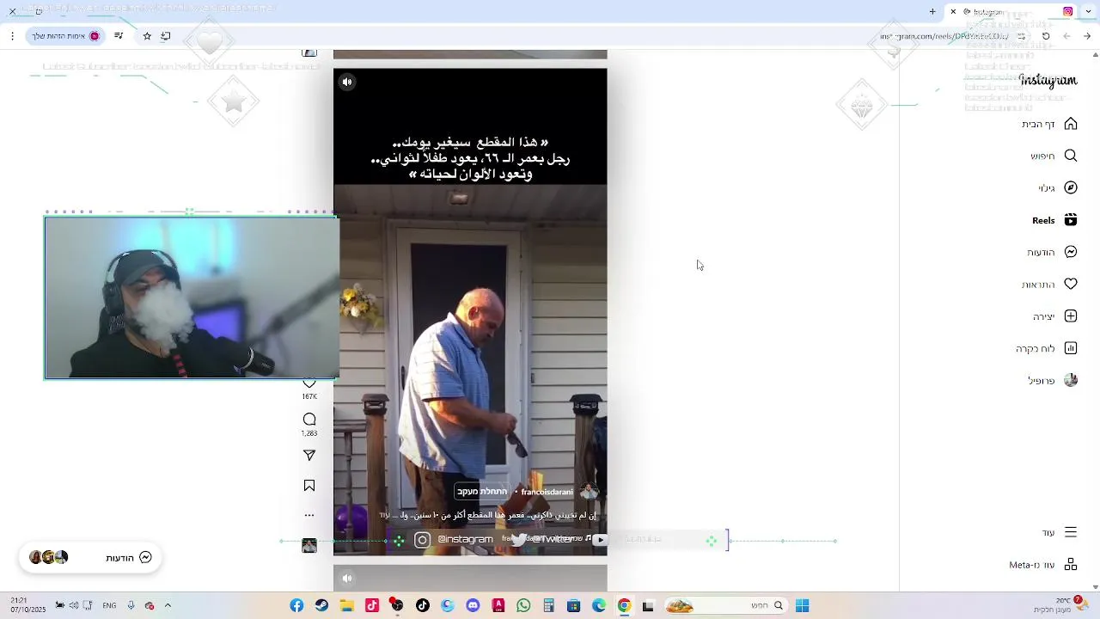Expand the More (עוד) hamburger menu
The width and height of the screenshot is (1100, 619).
[1071, 532]
